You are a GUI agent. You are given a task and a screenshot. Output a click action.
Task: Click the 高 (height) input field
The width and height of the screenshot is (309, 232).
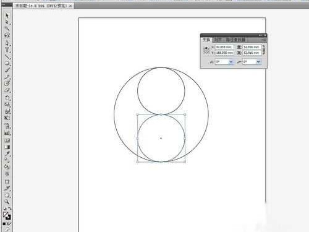point(252,53)
